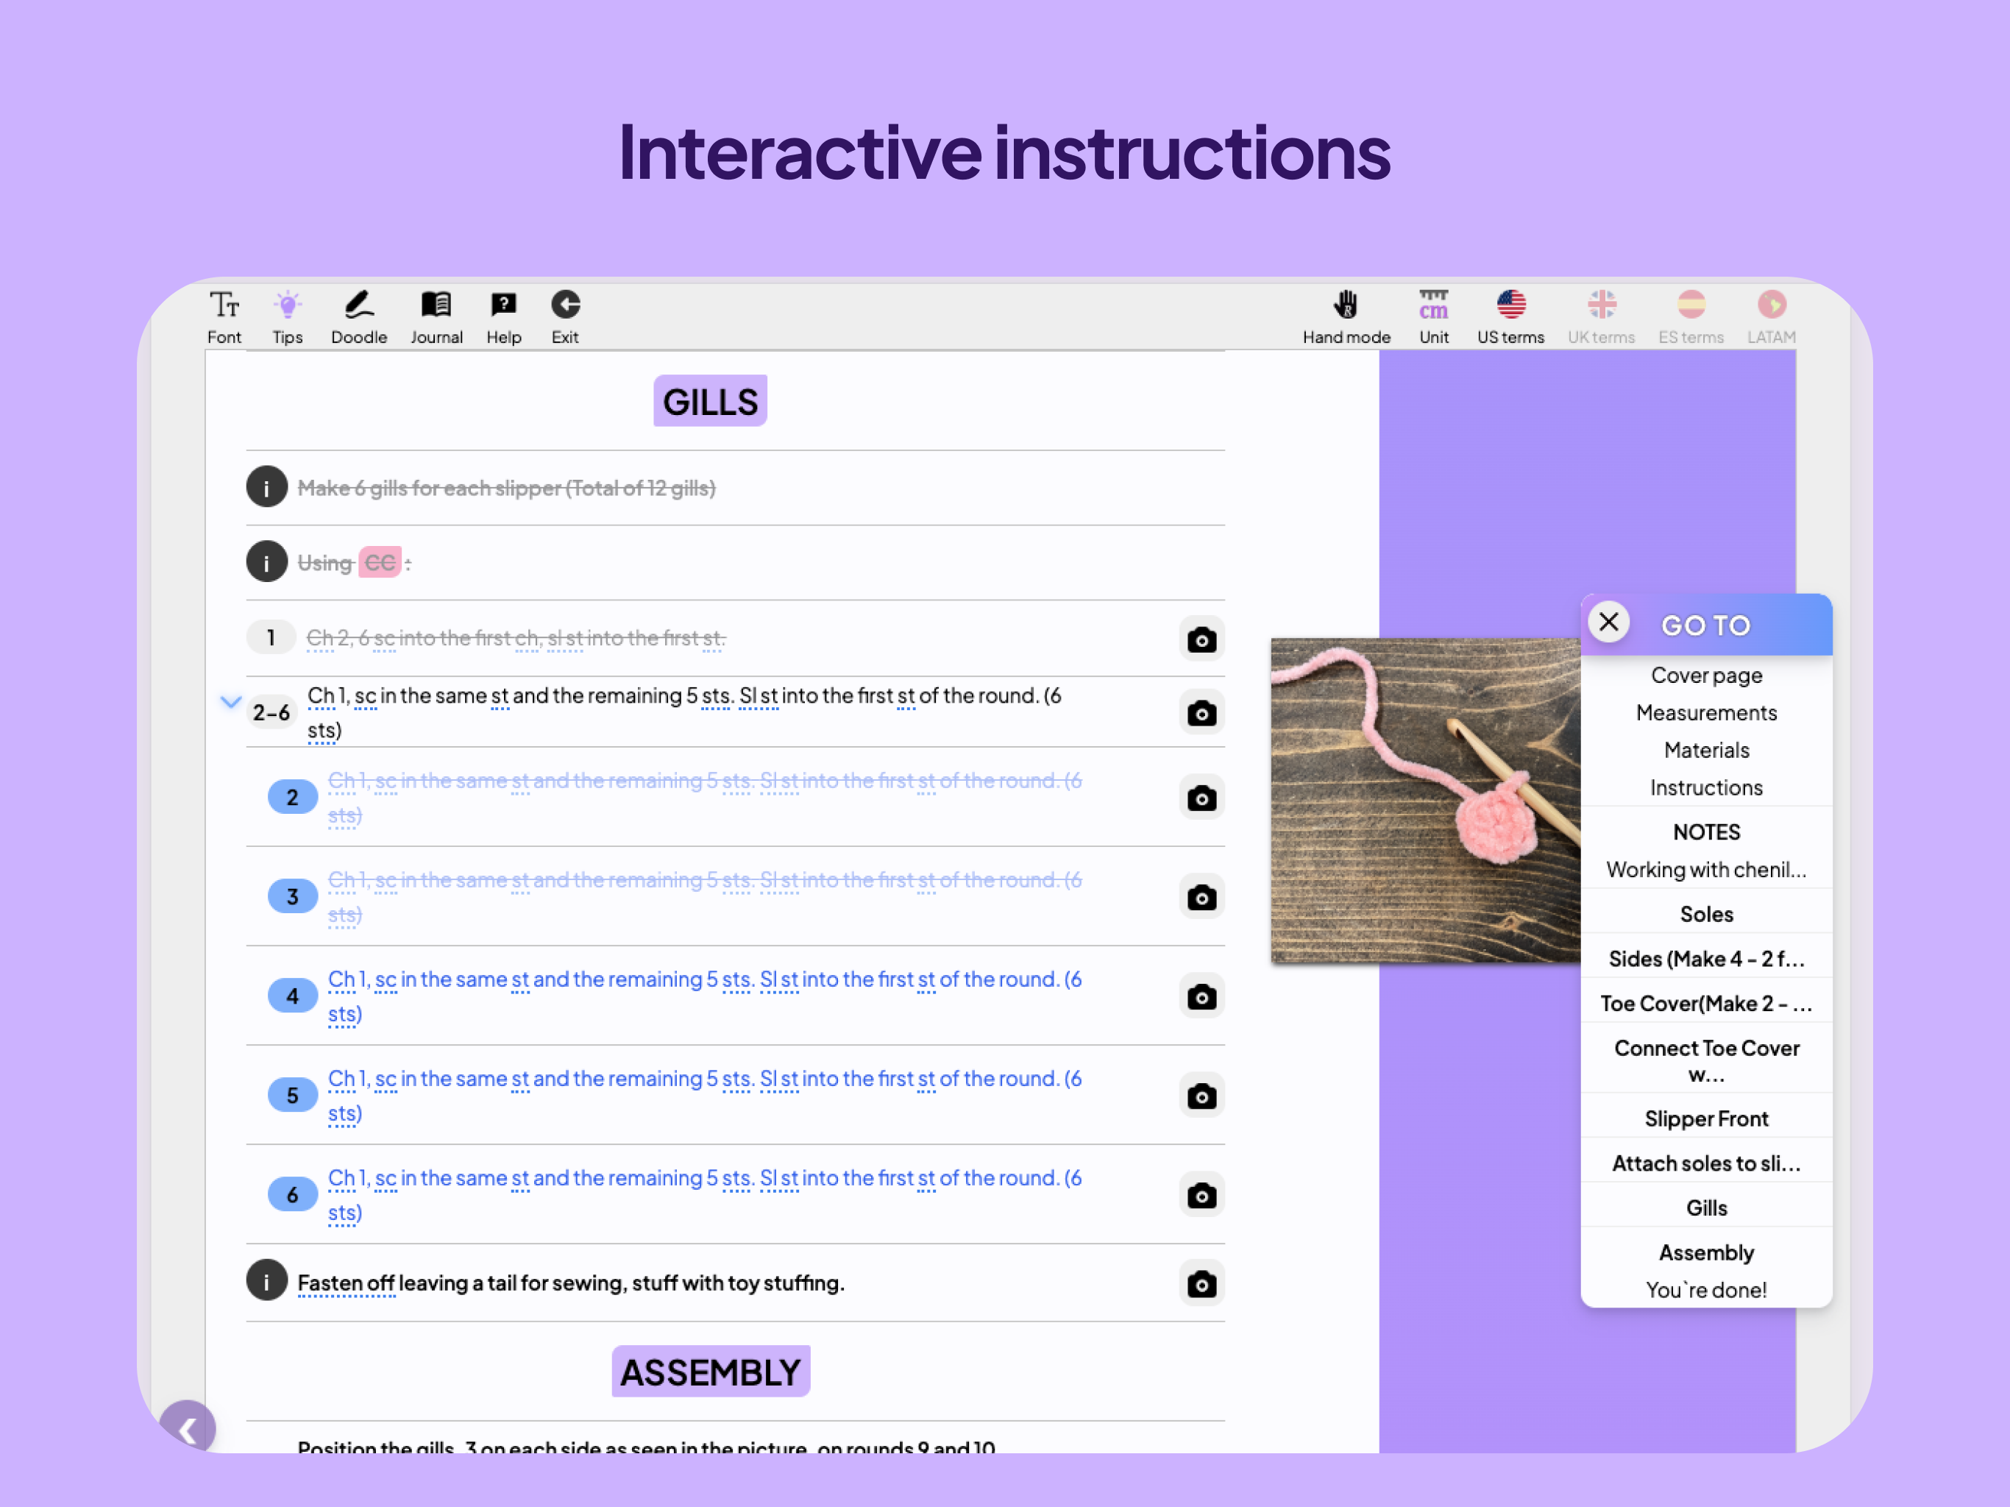The height and width of the screenshot is (1507, 2010).
Task: Close the GO TO panel
Action: 1608,623
